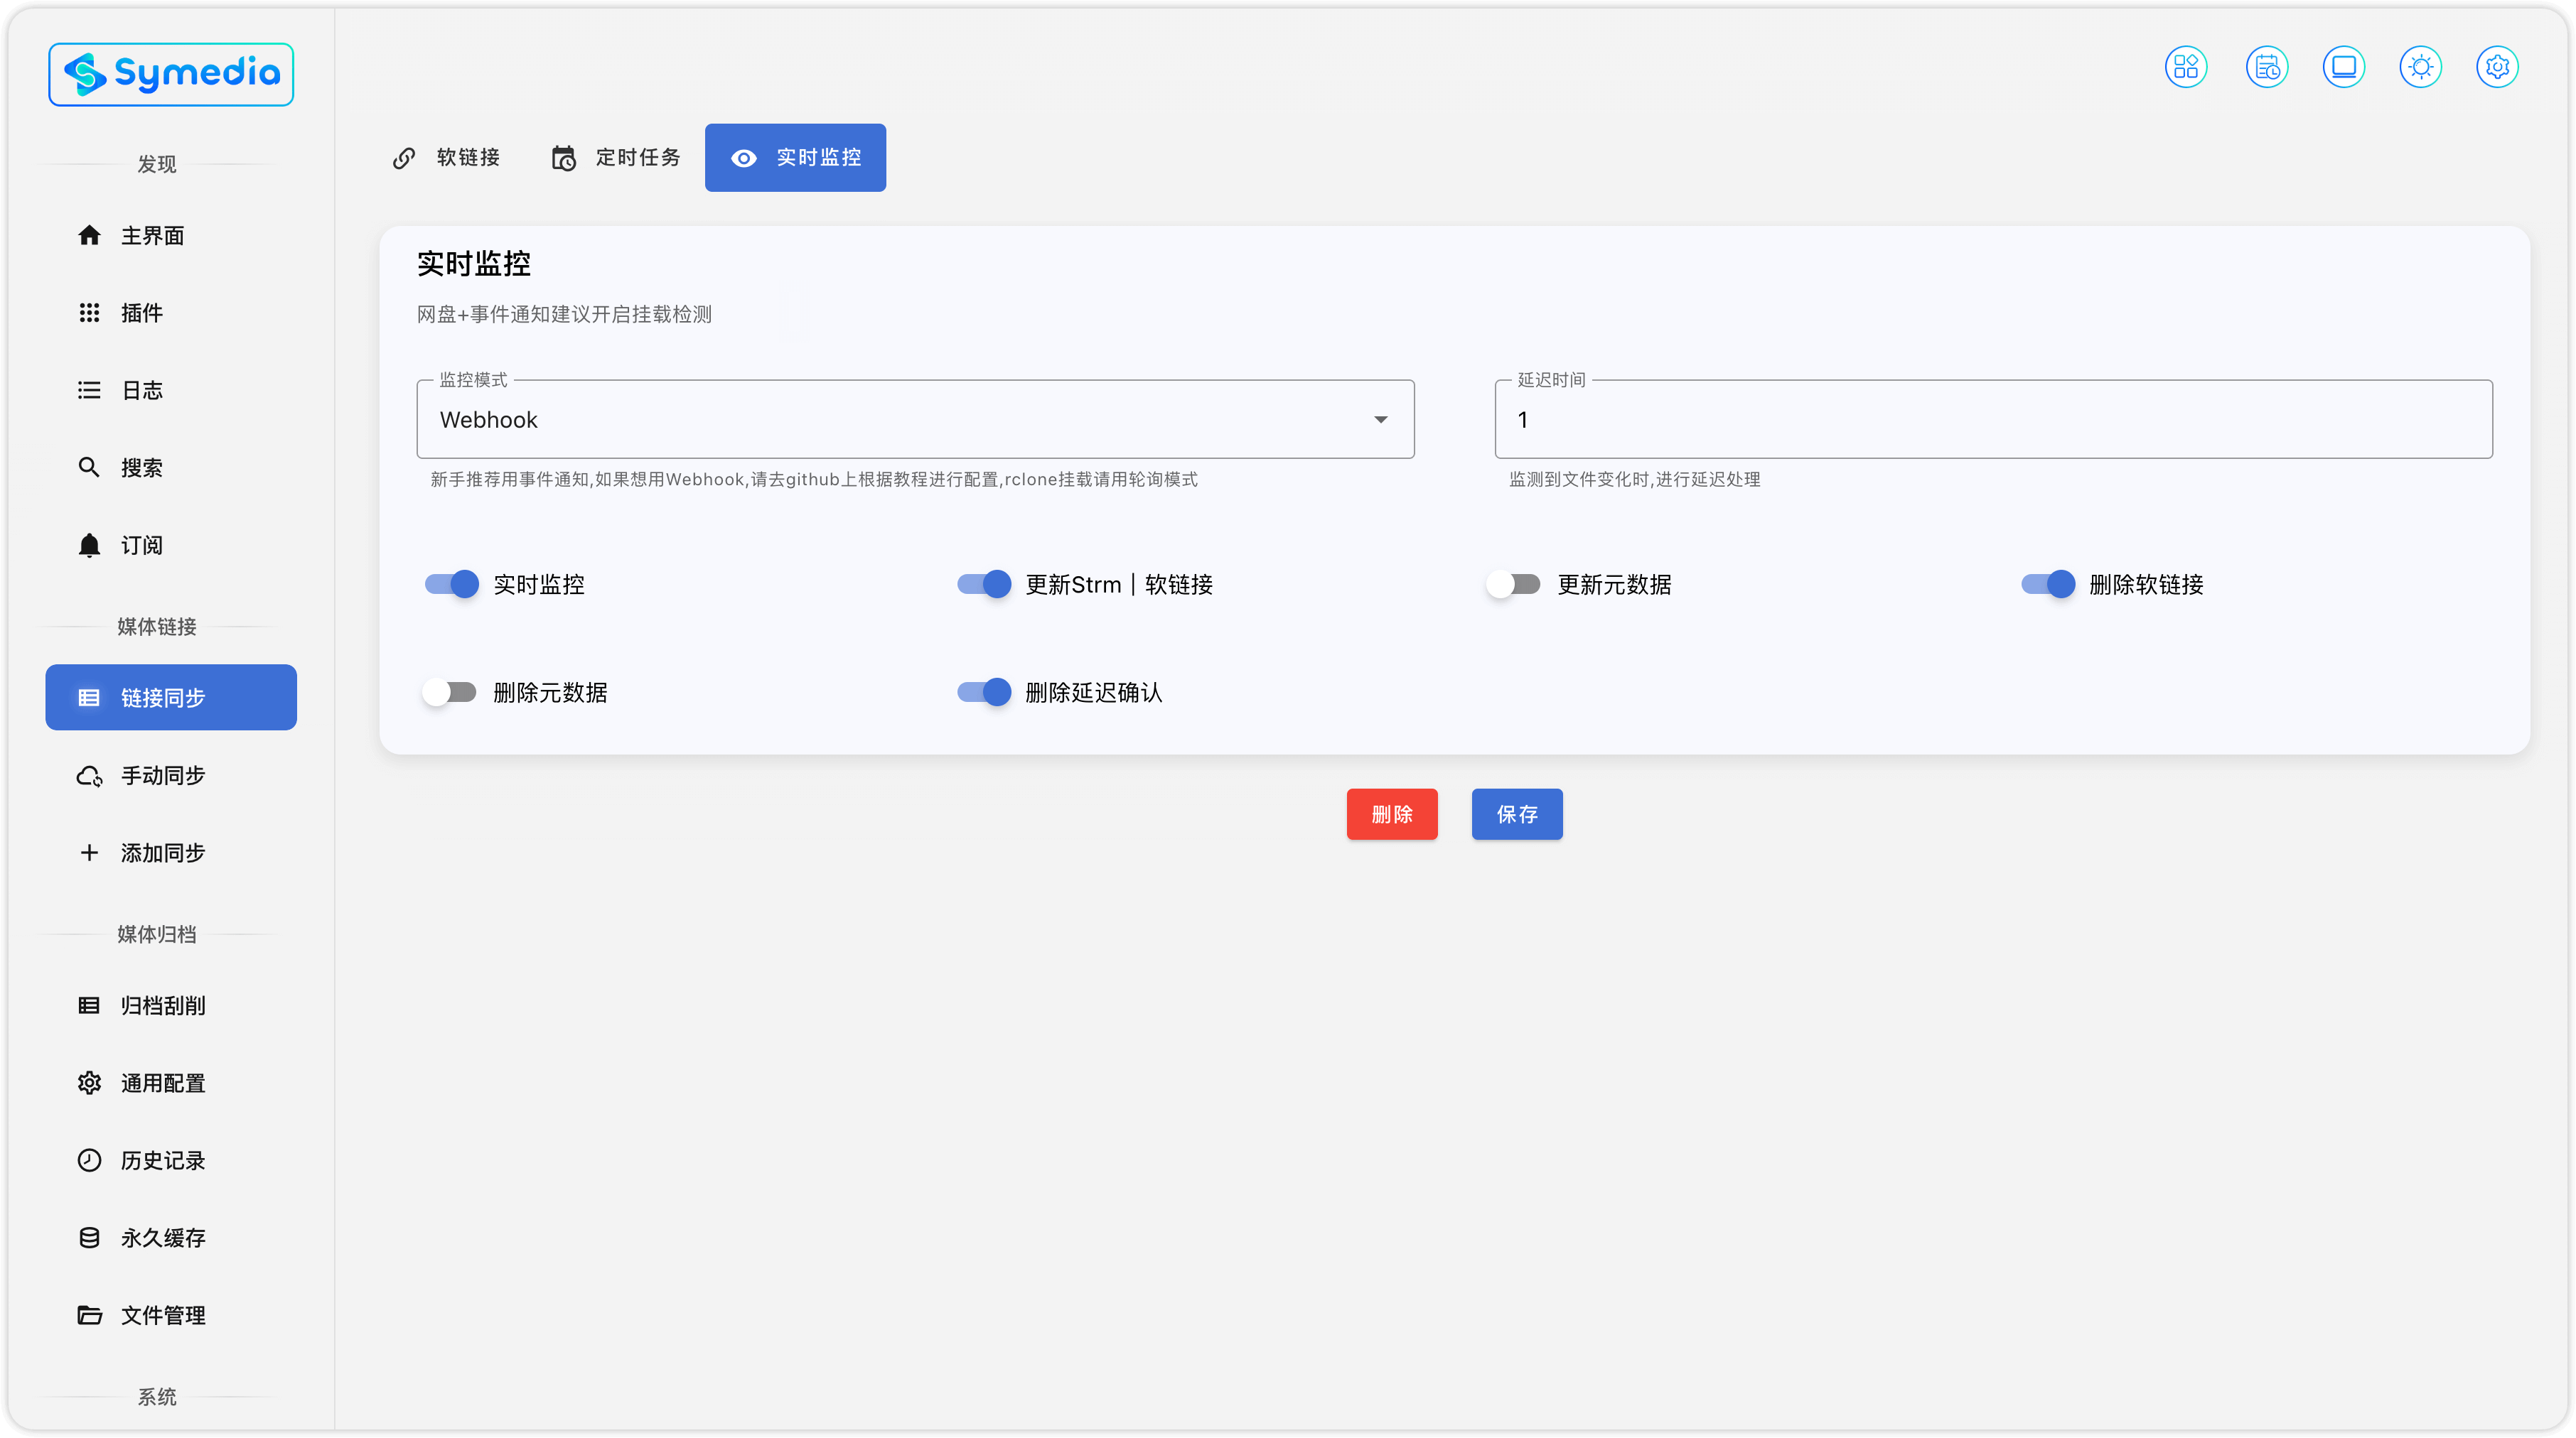The height and width of the screenshot is (1438, 2576).
Task: Go to 搜索 in the sidebar
Action: [x=171, y=467]
